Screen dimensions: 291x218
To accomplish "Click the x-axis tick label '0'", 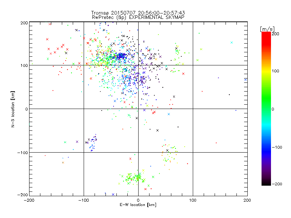I will point(138,200).
